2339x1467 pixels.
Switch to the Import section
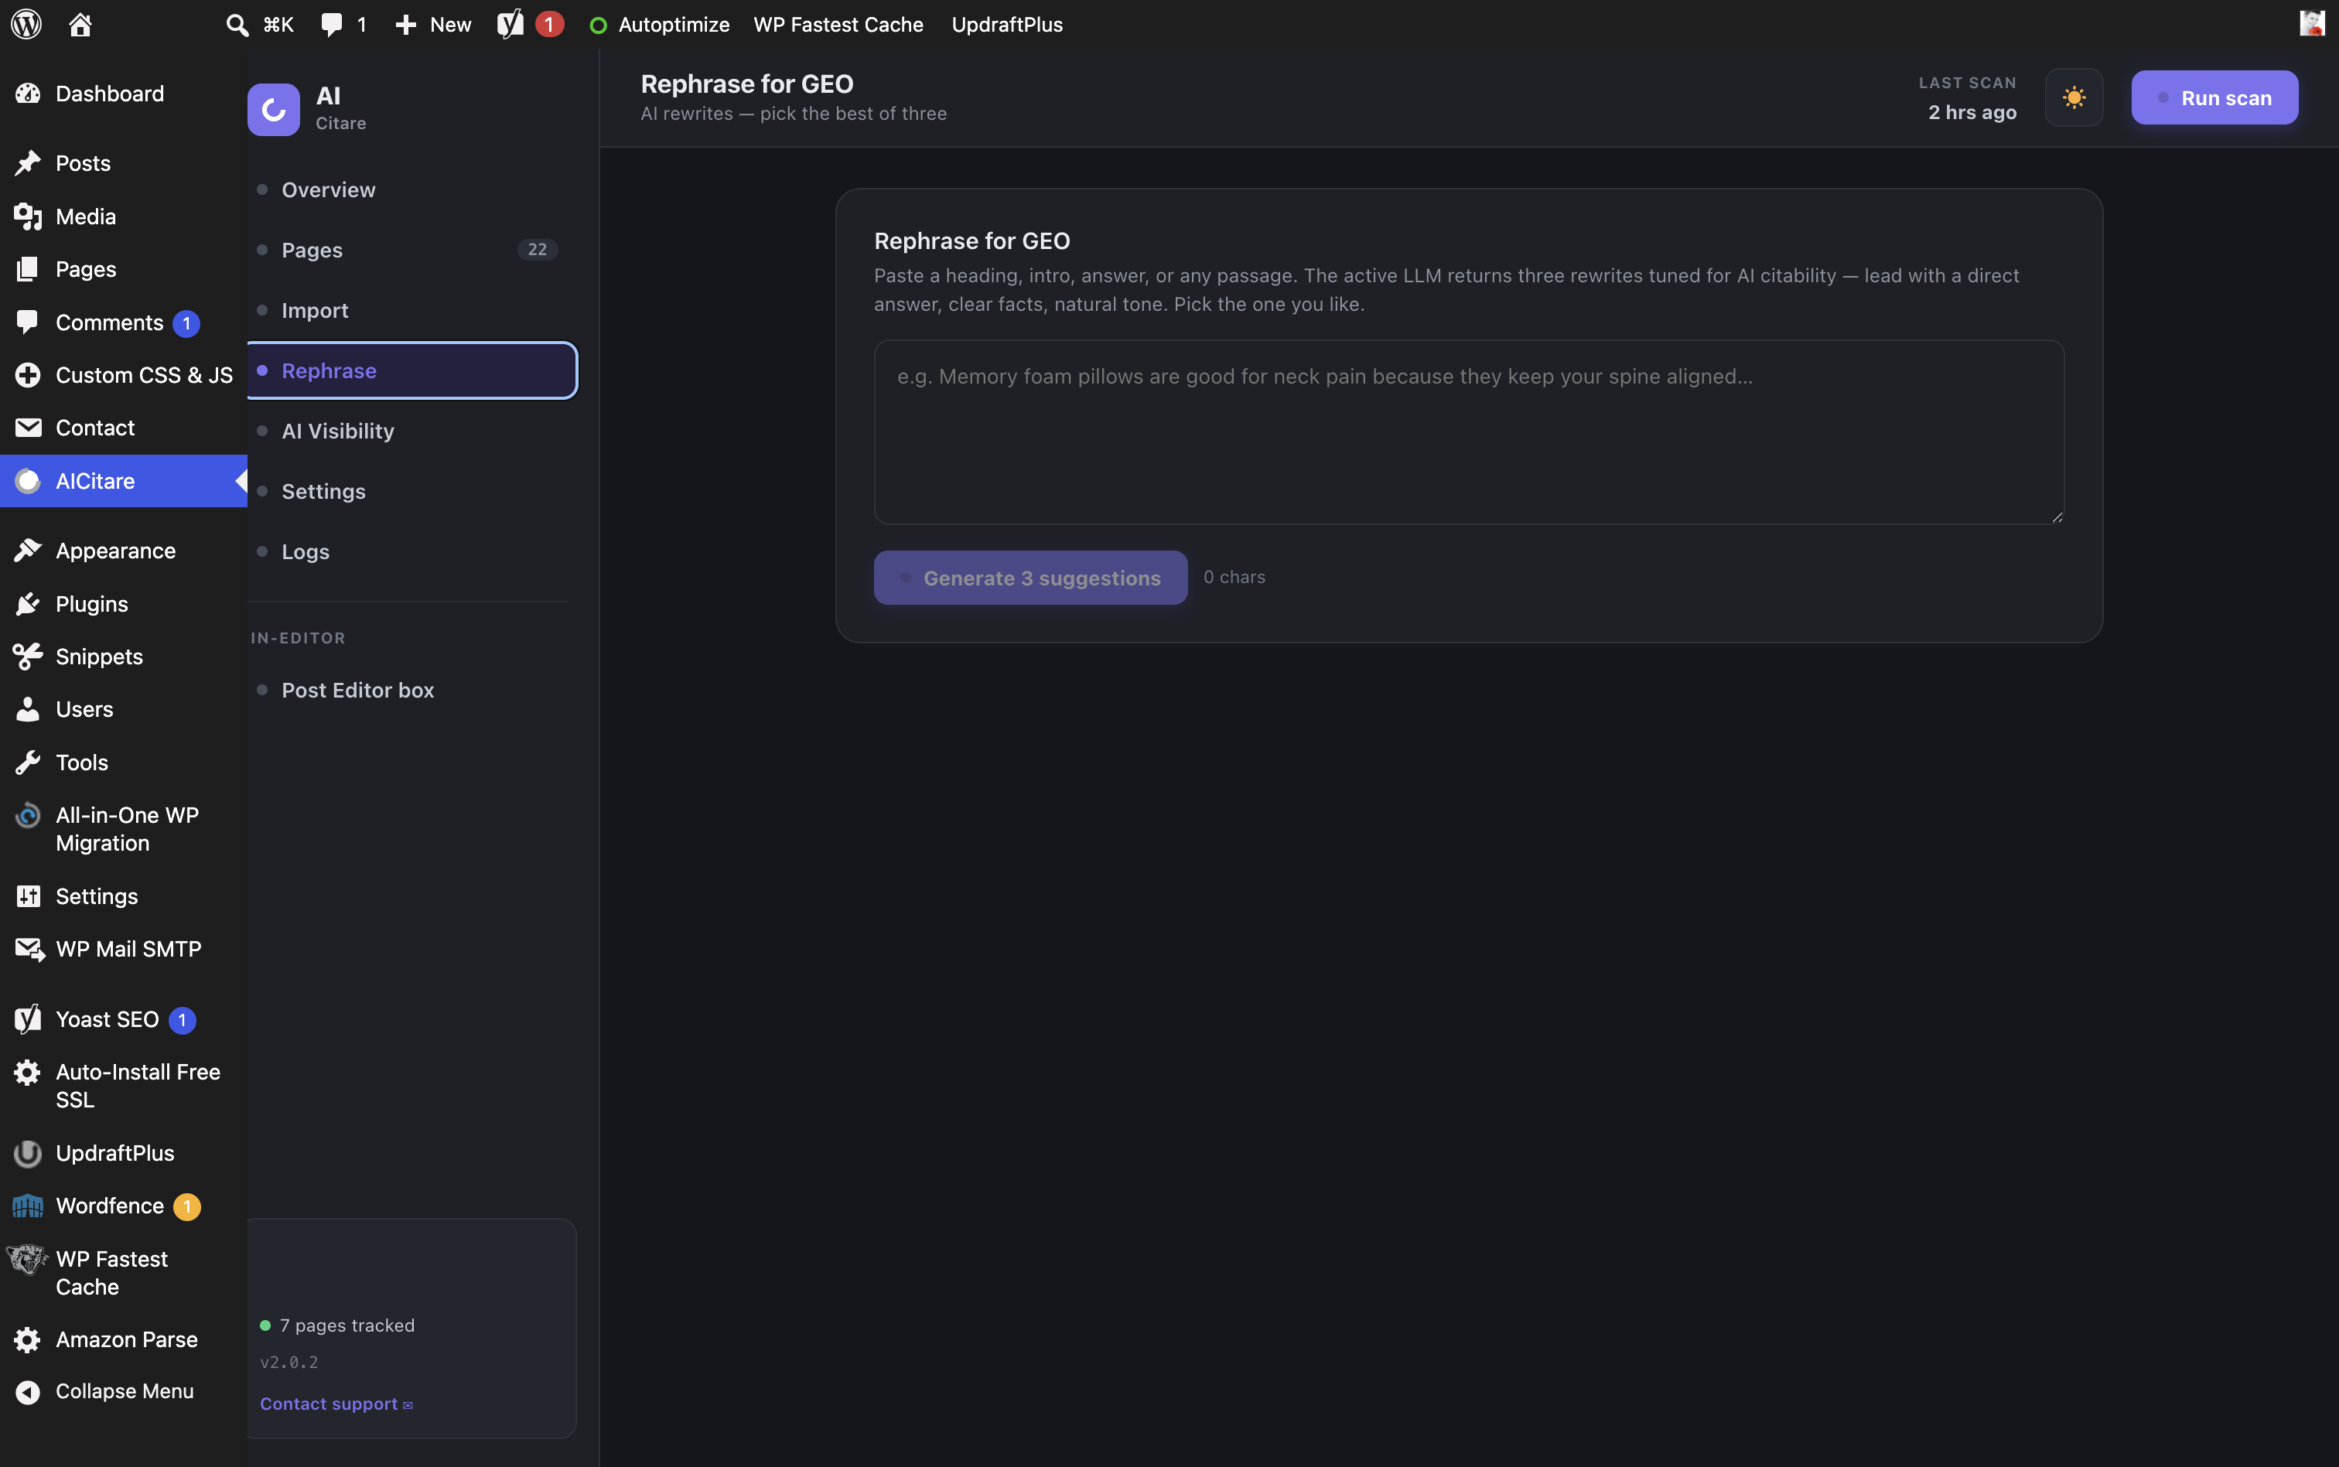412,310
